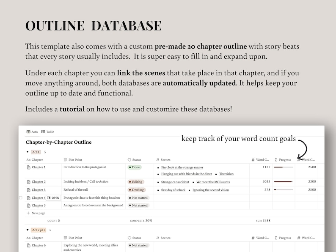The height and width of the screenshot is (252, 336).
Task: Click the Chapter 5 title link
Action: point(39,205)
